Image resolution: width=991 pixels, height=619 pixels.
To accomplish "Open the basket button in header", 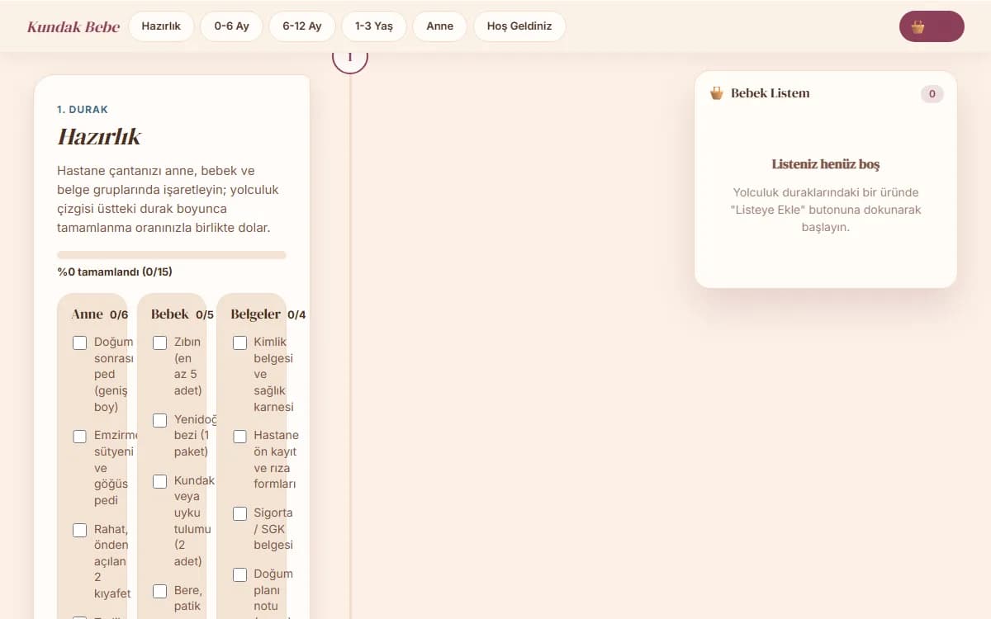I will 932,26.
